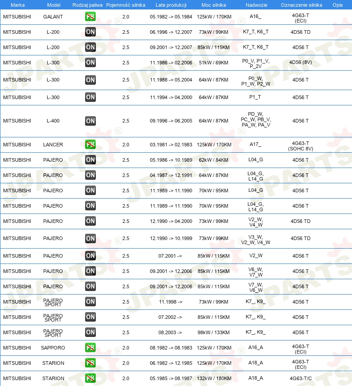Click the Nadwozie column header

pyautogui.click(x=256, y=5)
